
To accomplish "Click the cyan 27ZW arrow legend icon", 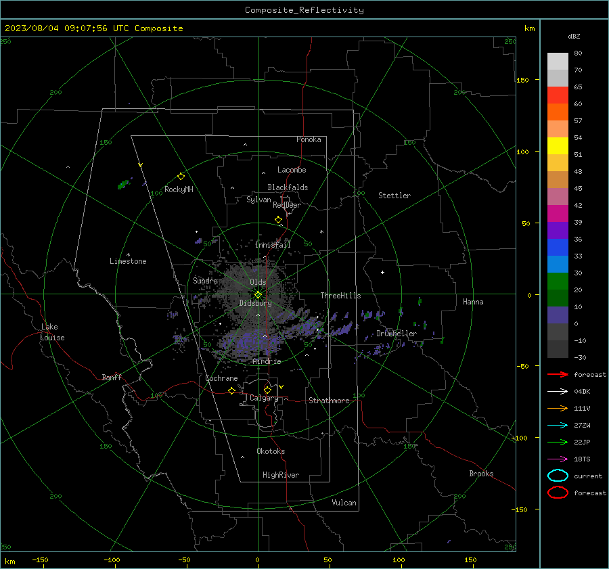I will coord(558,426).
